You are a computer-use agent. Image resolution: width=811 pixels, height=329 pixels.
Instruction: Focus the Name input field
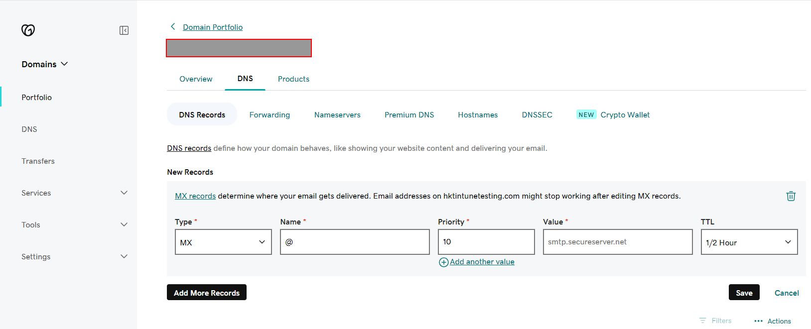(x=355, y=242)
